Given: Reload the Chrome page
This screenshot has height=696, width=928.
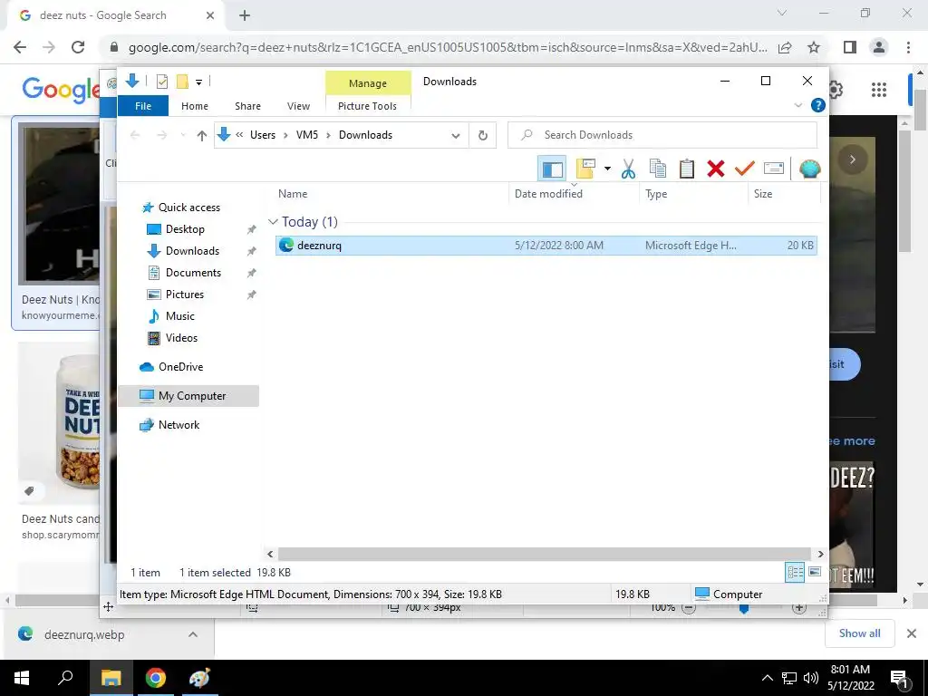Looking at the screenshot, I should pyautogui.click(x=78, y=47).
